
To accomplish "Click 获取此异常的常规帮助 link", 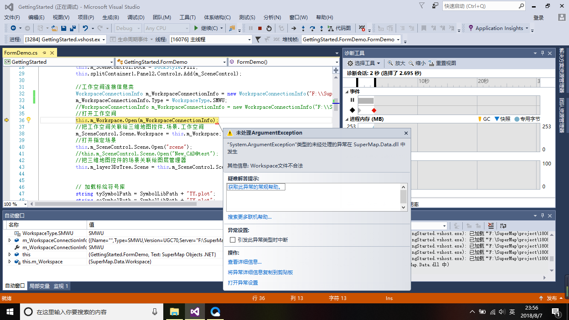I will (256, 187).
